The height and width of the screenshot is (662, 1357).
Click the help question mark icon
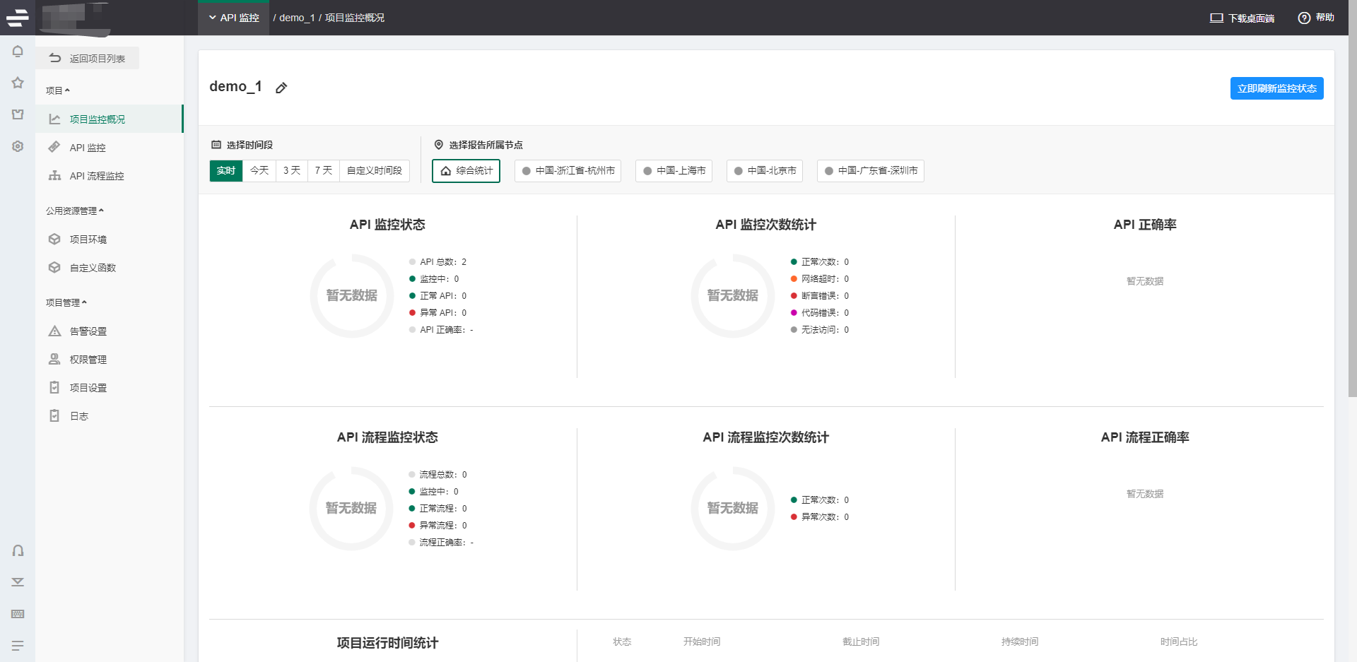(x=1304, y=18)
